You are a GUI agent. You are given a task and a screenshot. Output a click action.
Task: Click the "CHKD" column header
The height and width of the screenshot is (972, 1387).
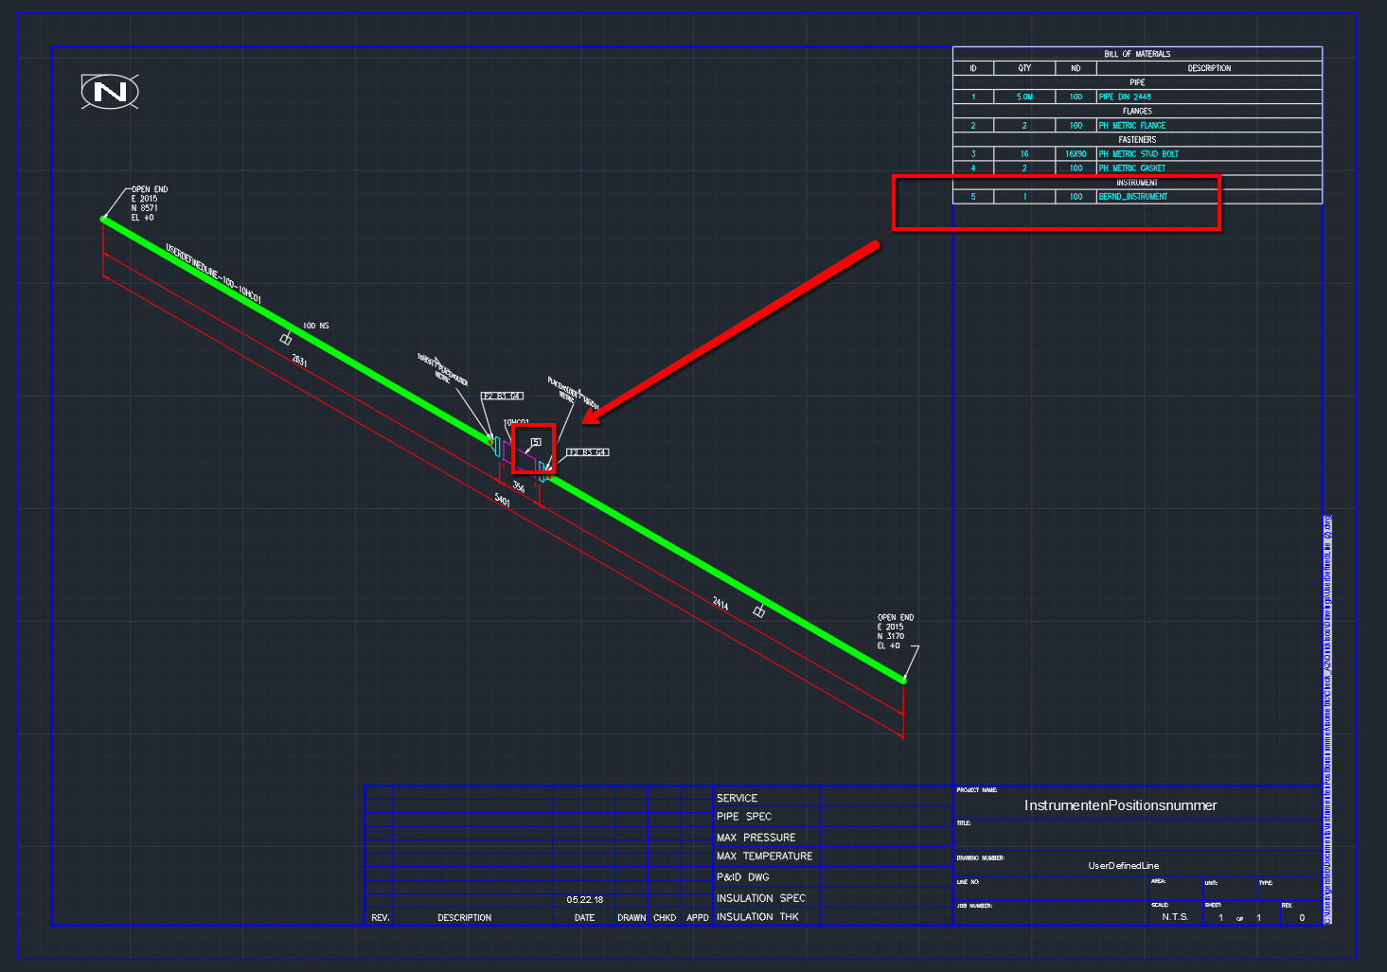(665, 918)
